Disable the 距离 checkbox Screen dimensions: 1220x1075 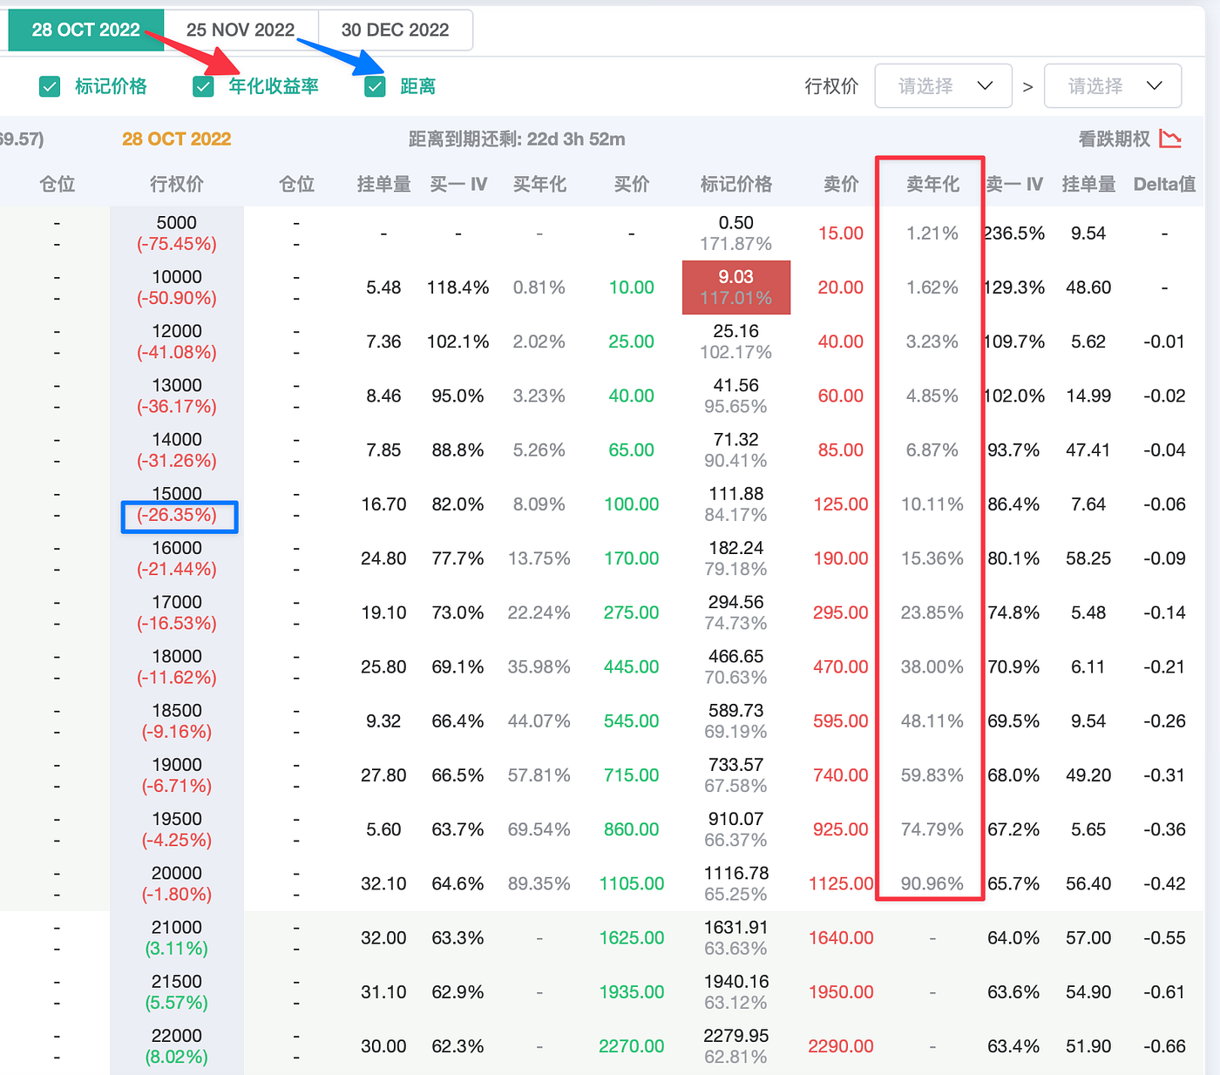[375, 86]
